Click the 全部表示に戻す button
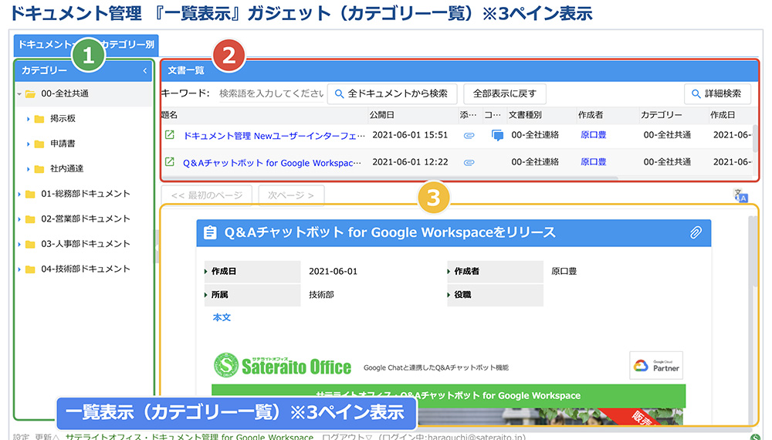 tap(505, 93)
